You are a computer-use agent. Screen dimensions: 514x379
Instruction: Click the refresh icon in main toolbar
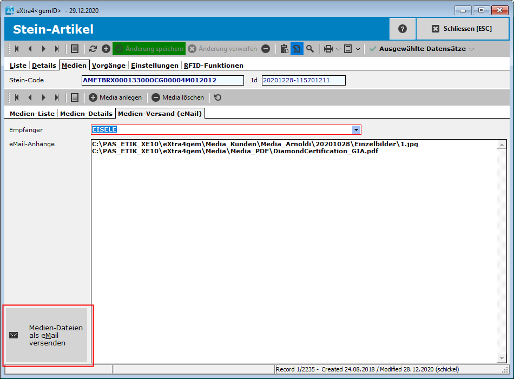tap(93, 49)
